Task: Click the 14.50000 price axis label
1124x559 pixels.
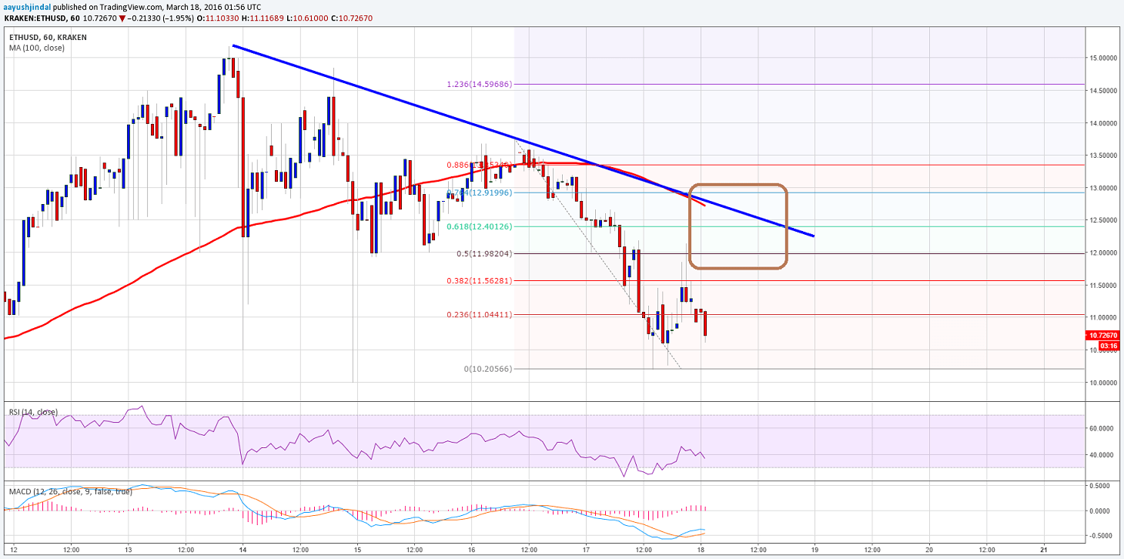Action: pos(1102,90)
